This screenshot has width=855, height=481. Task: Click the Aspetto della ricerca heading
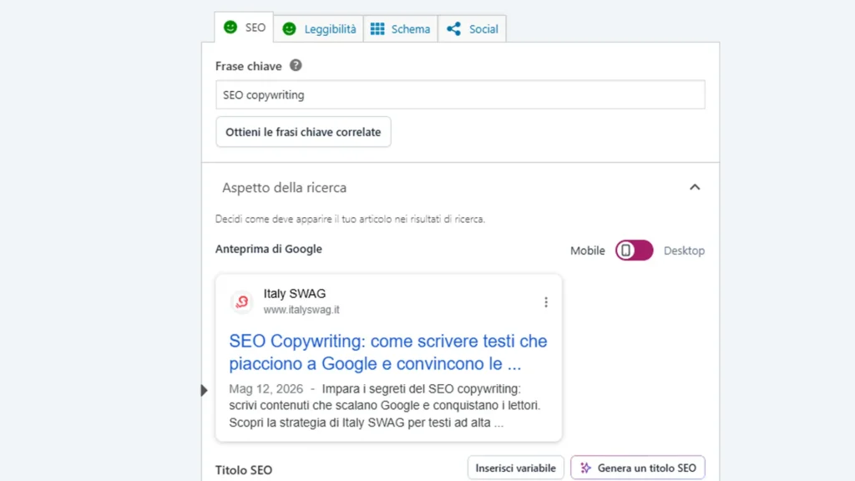pos(284,188)
